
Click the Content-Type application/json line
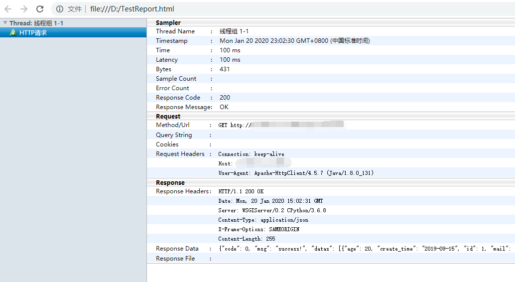[263, 220]
